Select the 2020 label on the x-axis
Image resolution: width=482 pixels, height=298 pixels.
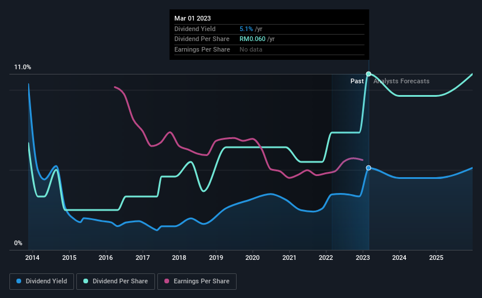coord(252,258)
